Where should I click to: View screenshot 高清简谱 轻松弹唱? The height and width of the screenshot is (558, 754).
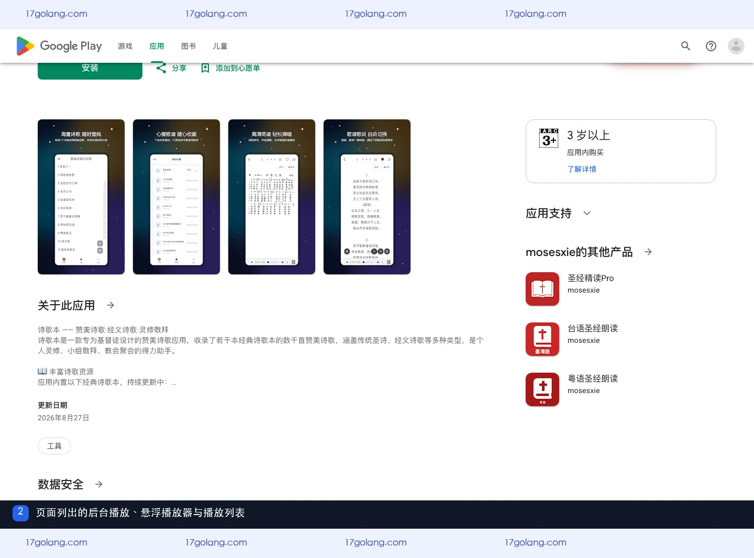[x=272, y=197]
